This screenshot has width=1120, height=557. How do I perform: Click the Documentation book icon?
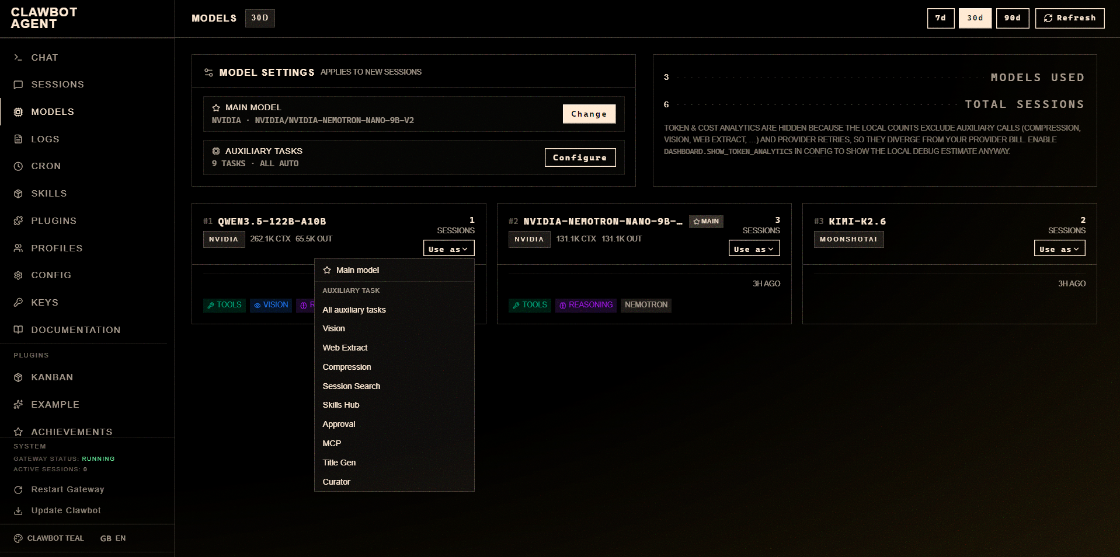(18, 330)
